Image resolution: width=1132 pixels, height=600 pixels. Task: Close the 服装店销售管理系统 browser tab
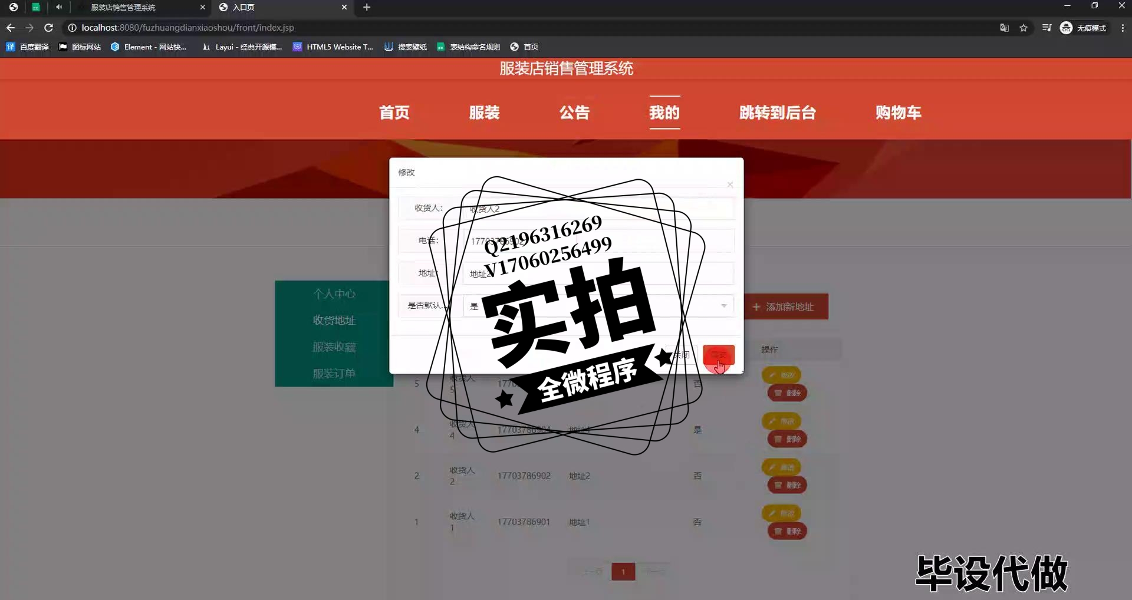coord(202,7)
